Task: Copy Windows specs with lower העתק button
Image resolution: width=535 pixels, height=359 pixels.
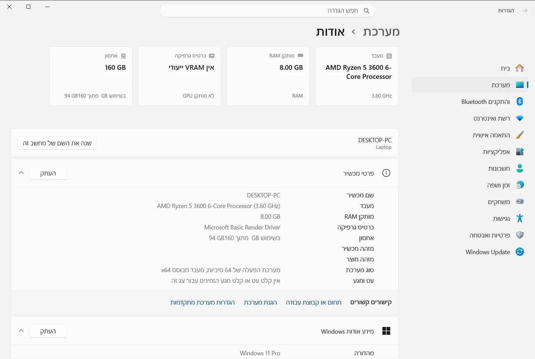Action: point(48,331)
